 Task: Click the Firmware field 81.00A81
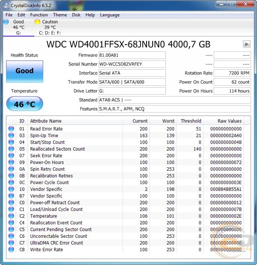132,55
